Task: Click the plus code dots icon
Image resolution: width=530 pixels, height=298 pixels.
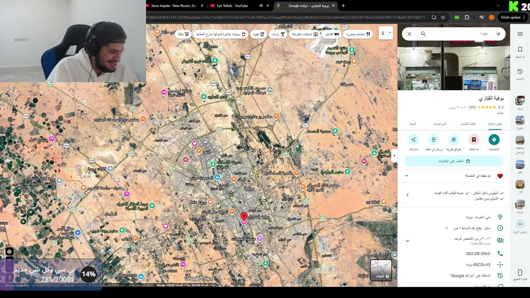Action: coord(500,265)
